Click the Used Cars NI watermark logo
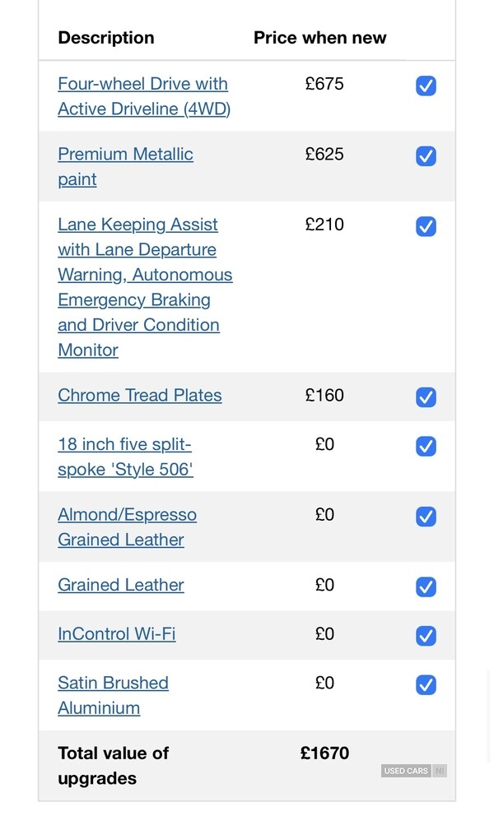This screenshot has width=494, height=816. click(413, 771)
